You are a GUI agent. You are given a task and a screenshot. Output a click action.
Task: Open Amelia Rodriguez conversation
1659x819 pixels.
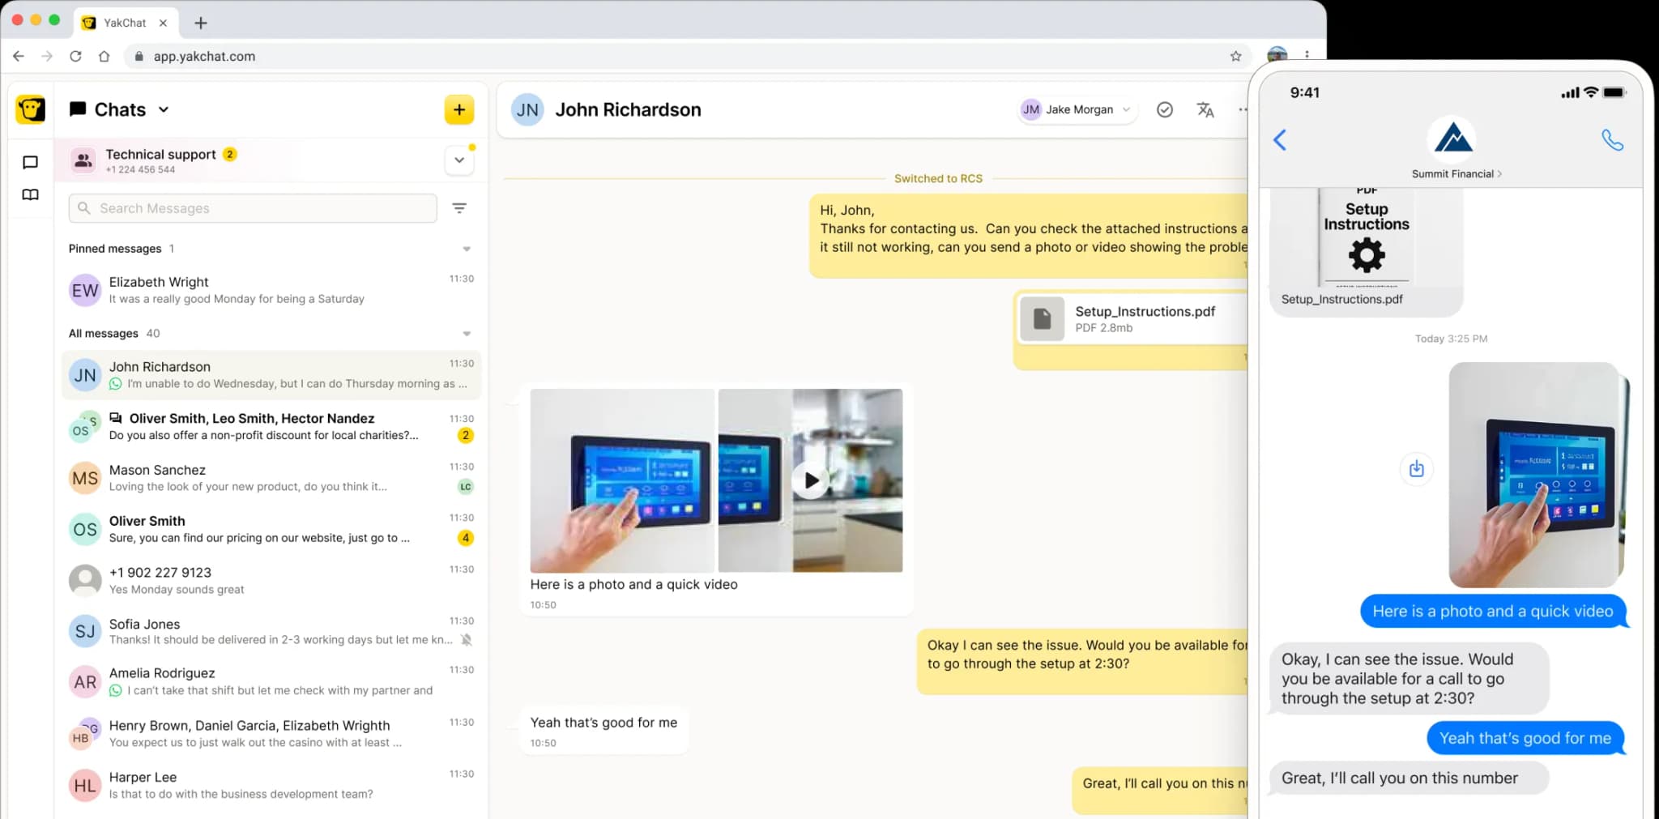[271, 681]
